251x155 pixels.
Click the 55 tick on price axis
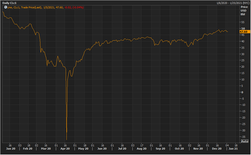243,22
